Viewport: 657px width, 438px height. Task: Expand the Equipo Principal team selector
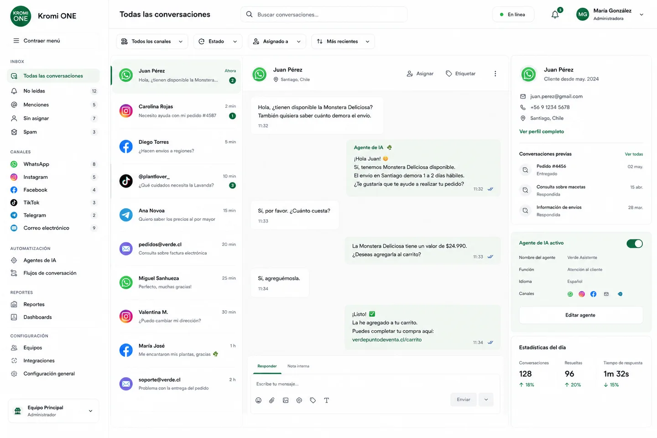(x=54, y=411)
